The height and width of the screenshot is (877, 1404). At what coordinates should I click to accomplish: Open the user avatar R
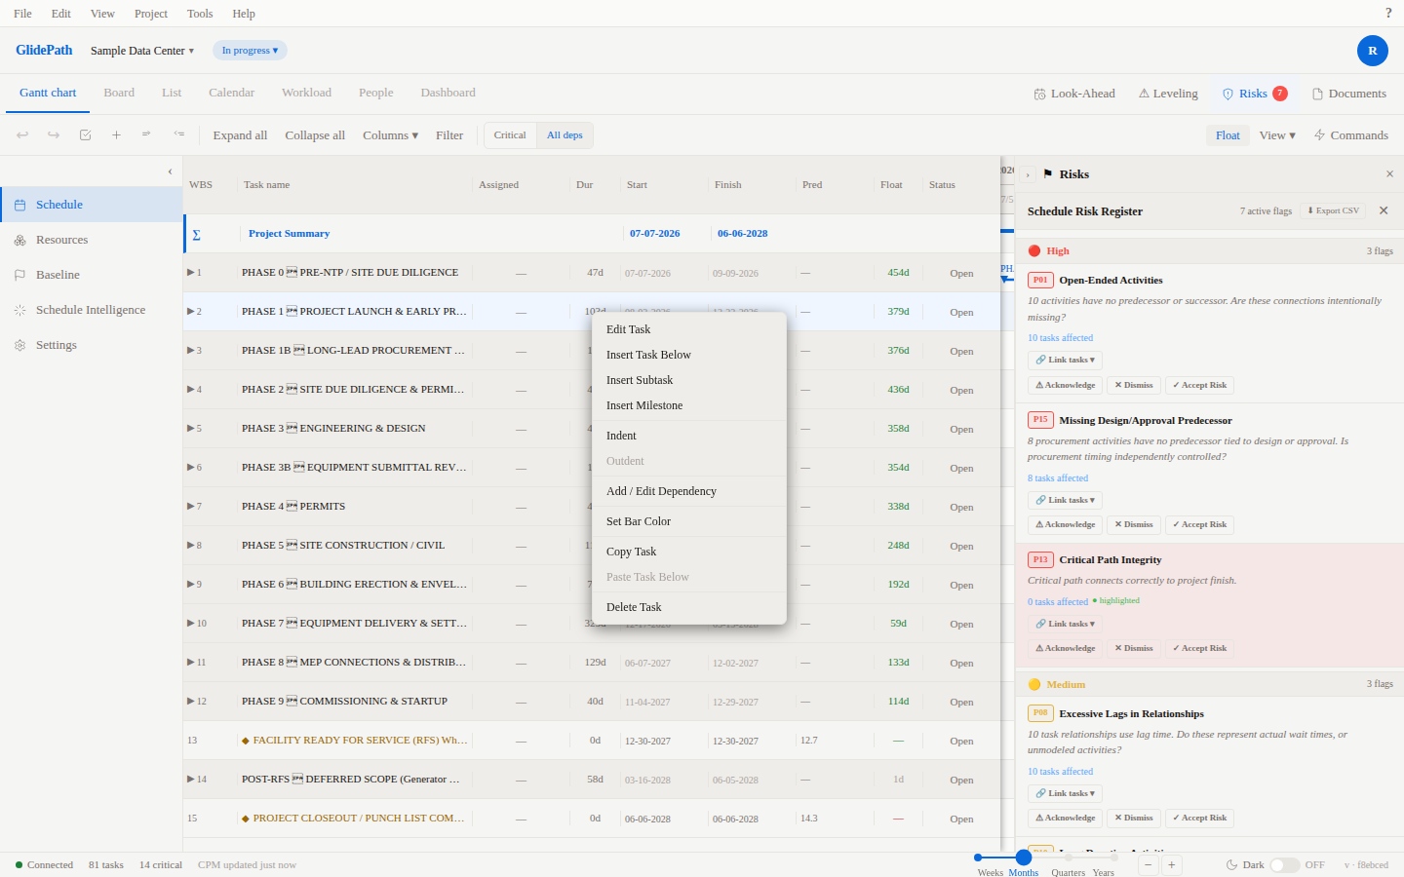(1373, 51)
